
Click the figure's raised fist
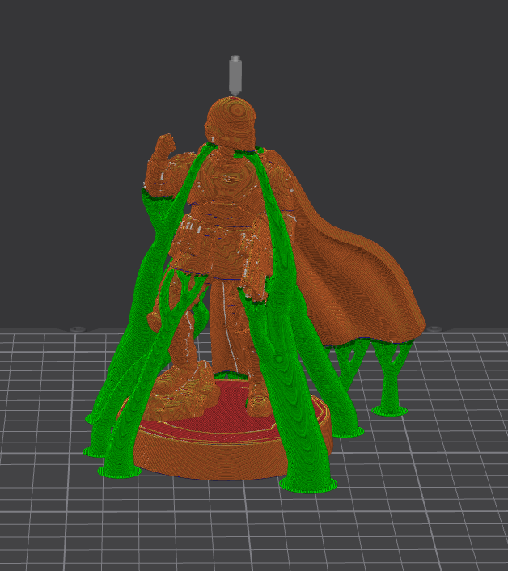click(x=164, y=149)
